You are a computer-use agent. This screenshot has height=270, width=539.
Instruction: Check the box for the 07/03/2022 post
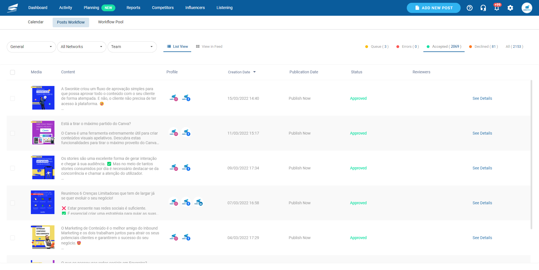[12, 203]
